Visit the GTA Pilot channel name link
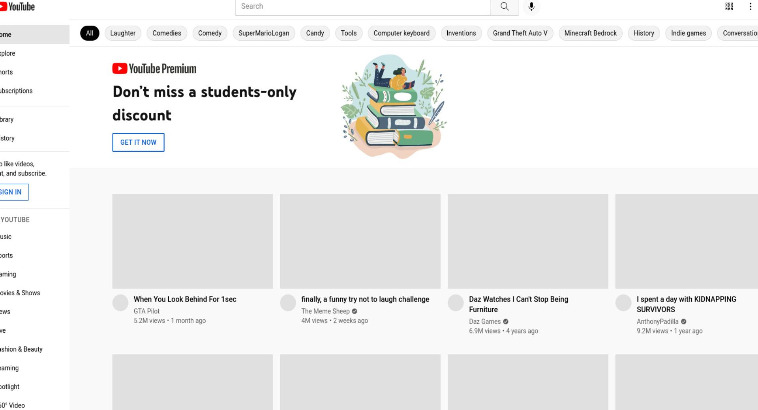Screen dimensions: 758x410 click(x=146, y=311)
